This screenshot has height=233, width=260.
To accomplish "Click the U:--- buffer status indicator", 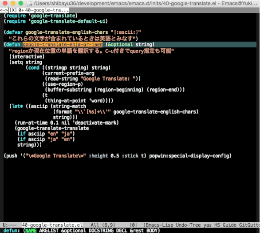I will 10,225.
